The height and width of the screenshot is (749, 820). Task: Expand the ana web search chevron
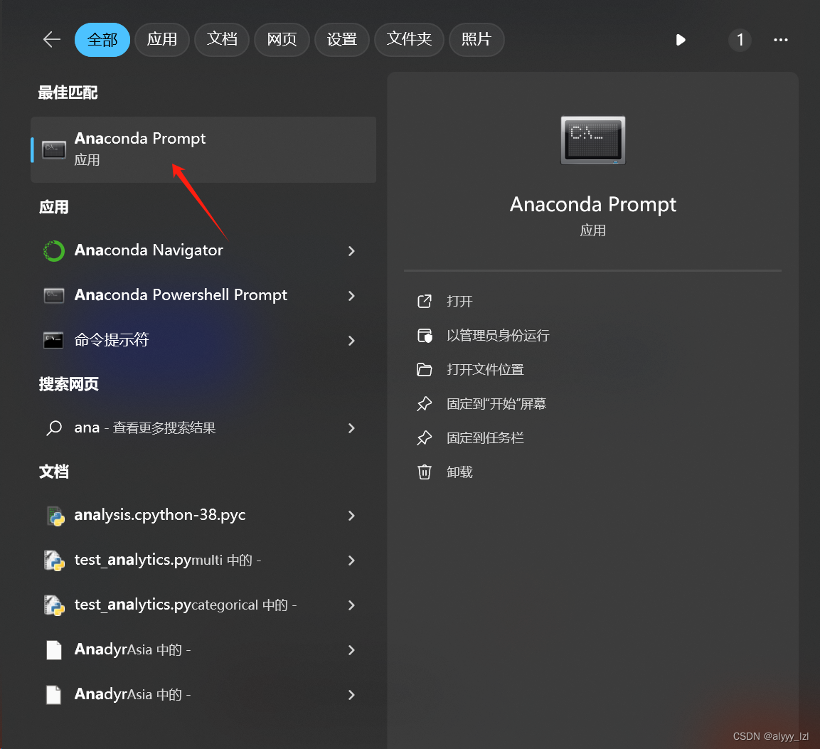pos(351,428)
